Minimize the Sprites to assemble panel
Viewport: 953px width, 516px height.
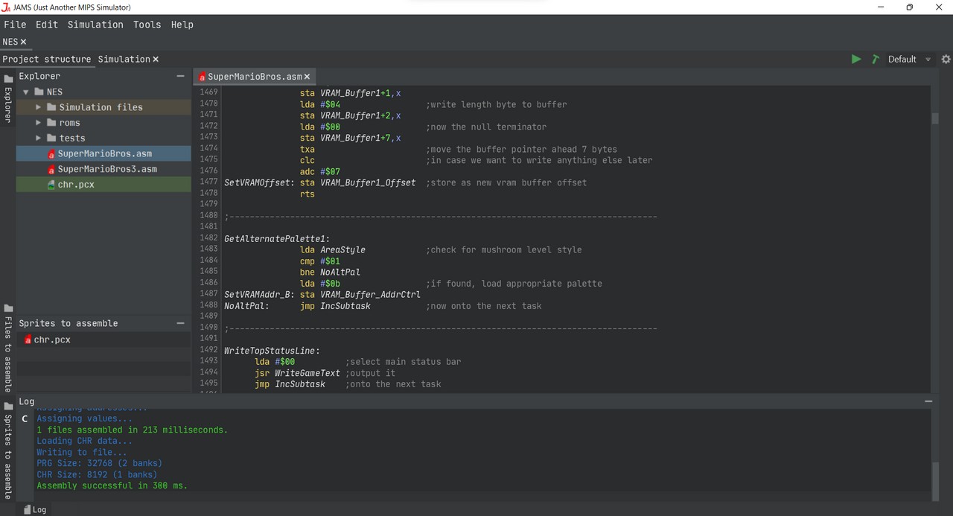tap(180, 323)
